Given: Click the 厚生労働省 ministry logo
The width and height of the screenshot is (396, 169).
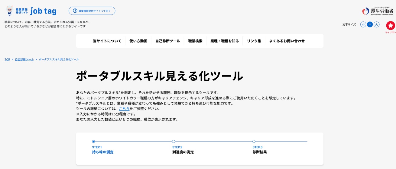Looking at the screenshot, I should (378, 11).
